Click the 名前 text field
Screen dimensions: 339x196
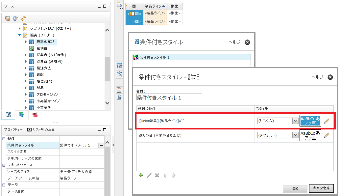[x=169, y=97]
